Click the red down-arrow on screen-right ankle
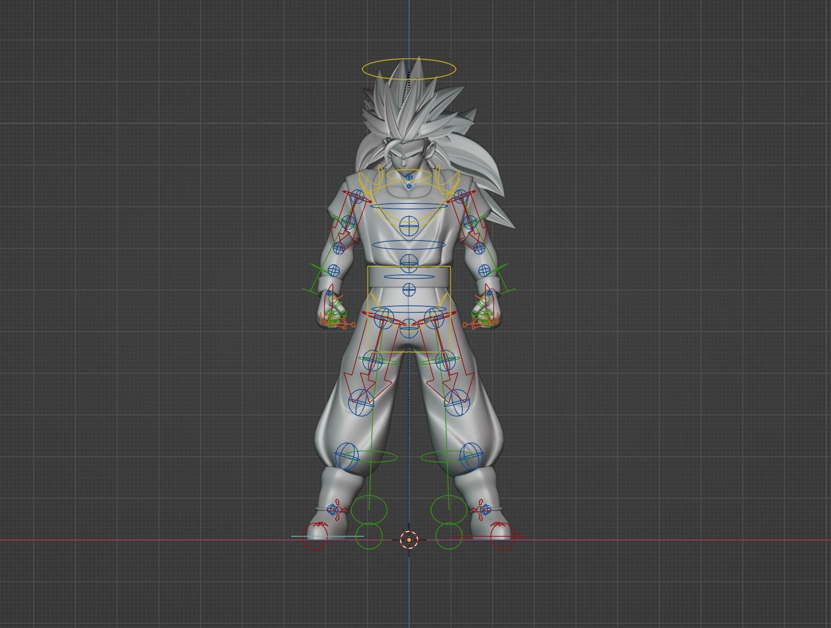831x628 pixels. click(481, 518)
